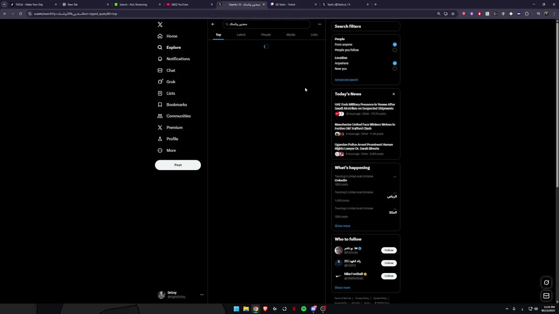559x314 pixels.
Task: Switch to the Lists search tab
Action: [x=314, y=34]
